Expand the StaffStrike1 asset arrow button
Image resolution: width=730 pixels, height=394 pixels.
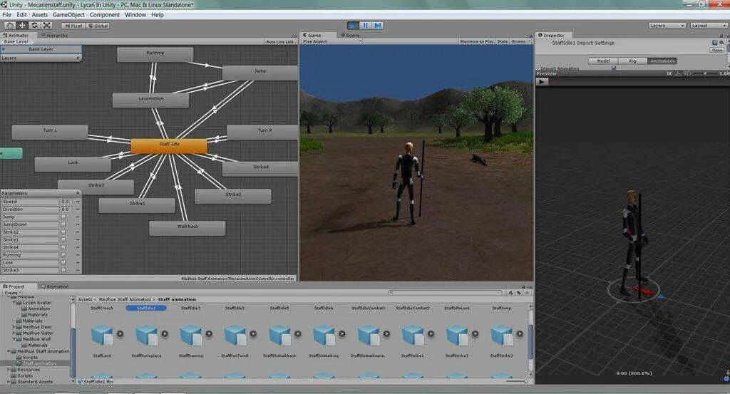tap(431, 333)
